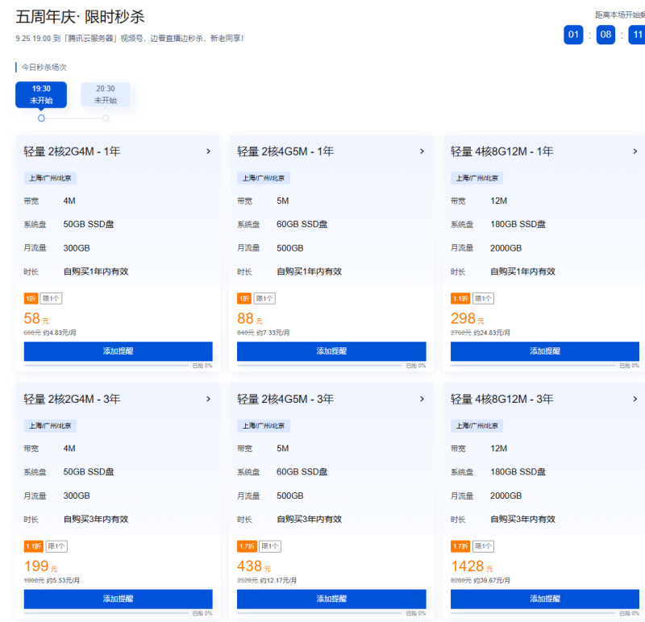Switch to the 20:30 flash sale session

pos(105,94)
